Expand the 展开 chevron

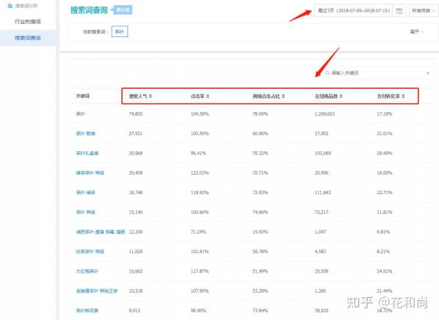coord(423,32)
